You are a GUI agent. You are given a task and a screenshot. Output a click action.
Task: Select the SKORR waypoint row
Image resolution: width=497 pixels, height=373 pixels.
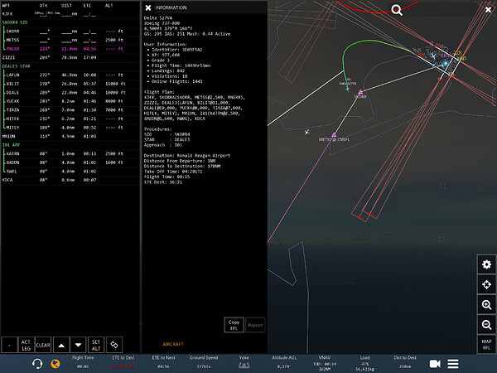[x=70, y=31]
